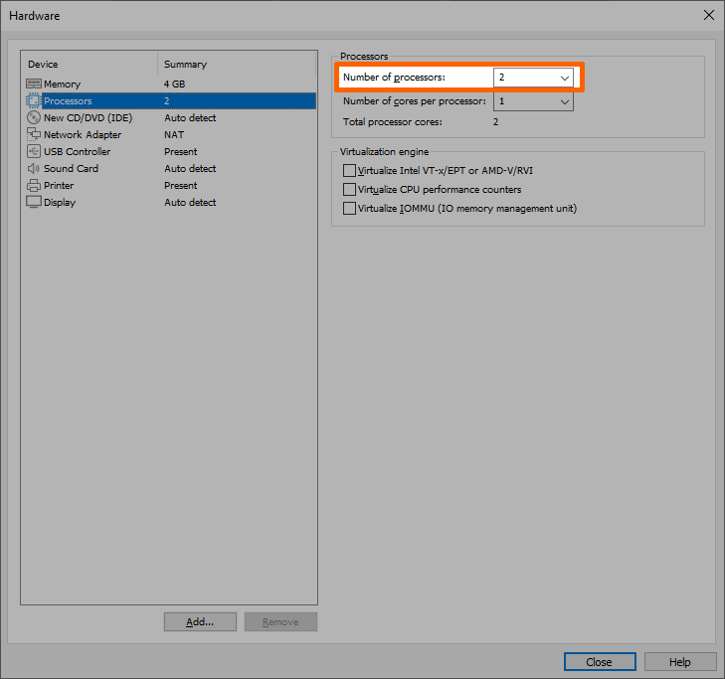Select the Printer icon
The height and width of the screenshot is (679, 725).
pyautogui.click(x=34, y=186)
